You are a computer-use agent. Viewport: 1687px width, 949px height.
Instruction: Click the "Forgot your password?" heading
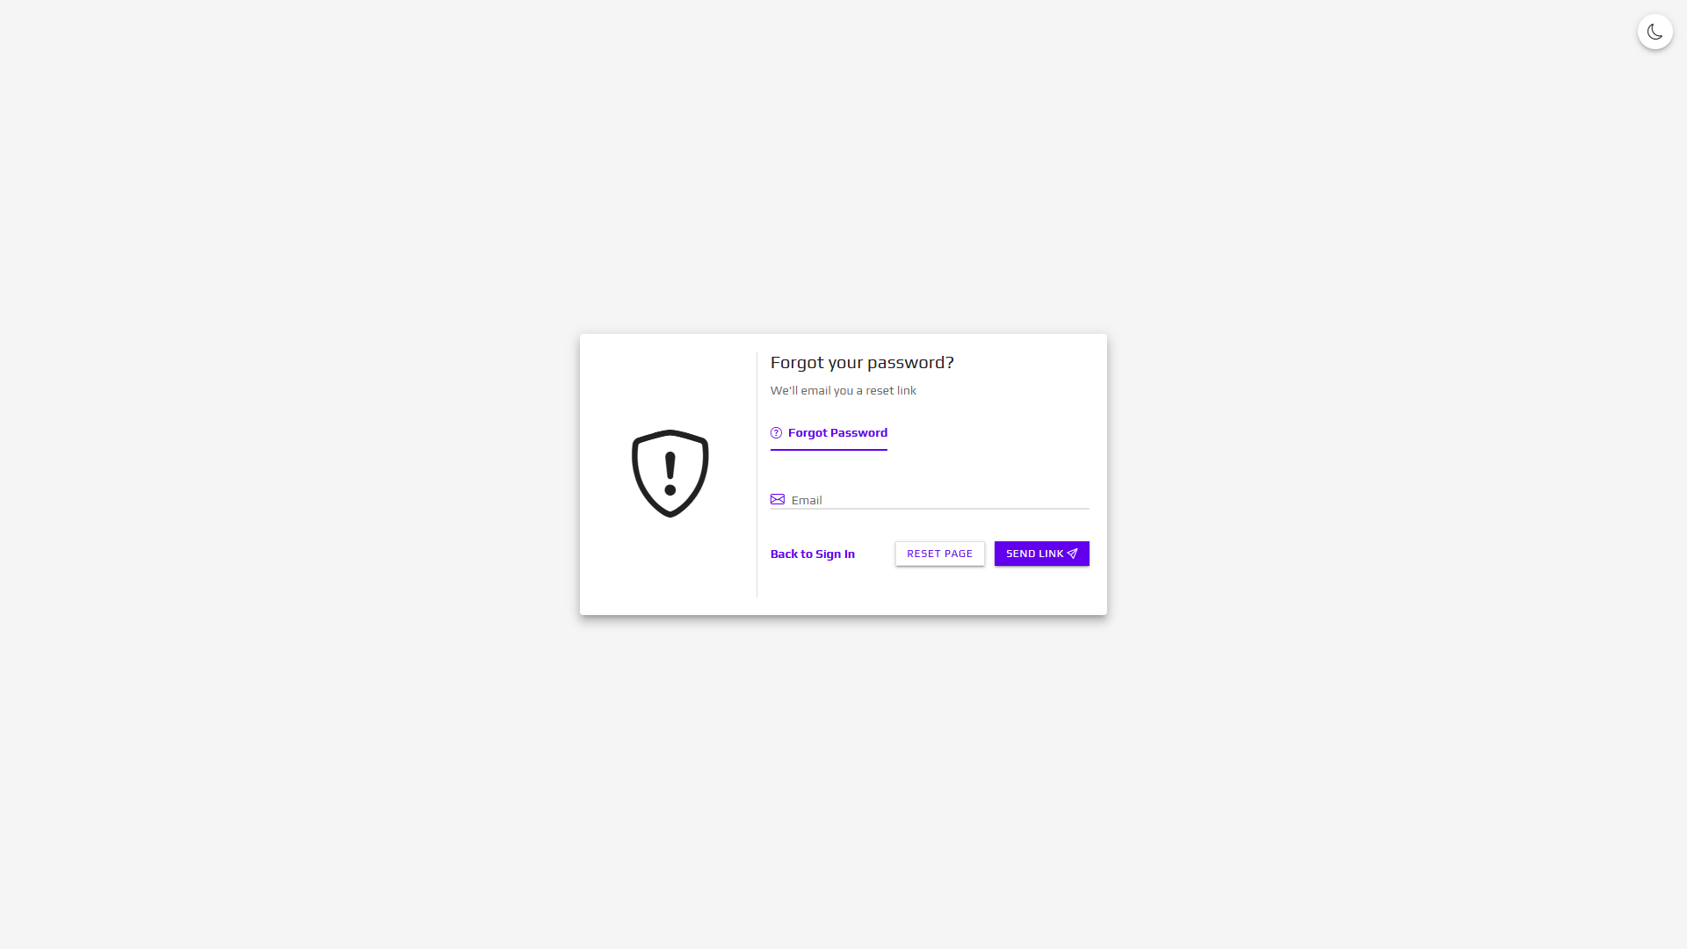(862, 363)
